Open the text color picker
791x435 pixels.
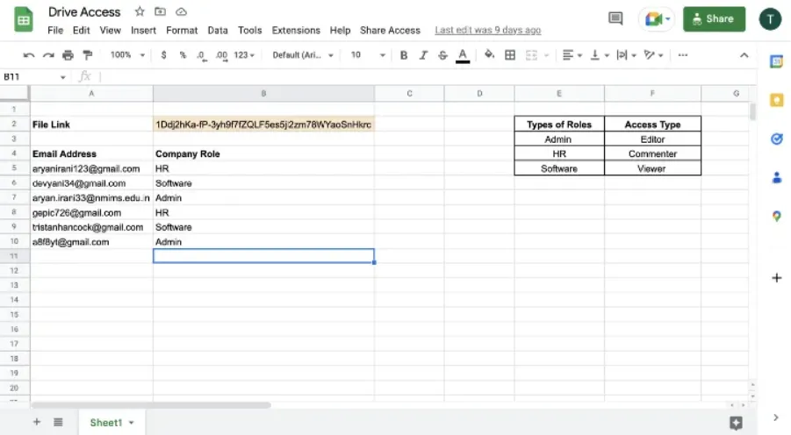(463, 55)
